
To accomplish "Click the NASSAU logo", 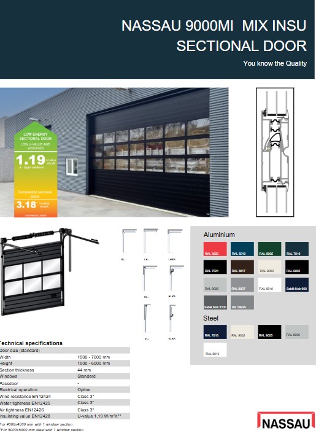I will point(286,421).
